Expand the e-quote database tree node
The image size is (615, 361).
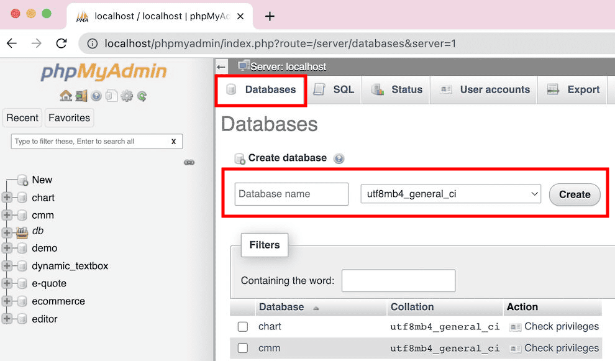coord(7,283)
